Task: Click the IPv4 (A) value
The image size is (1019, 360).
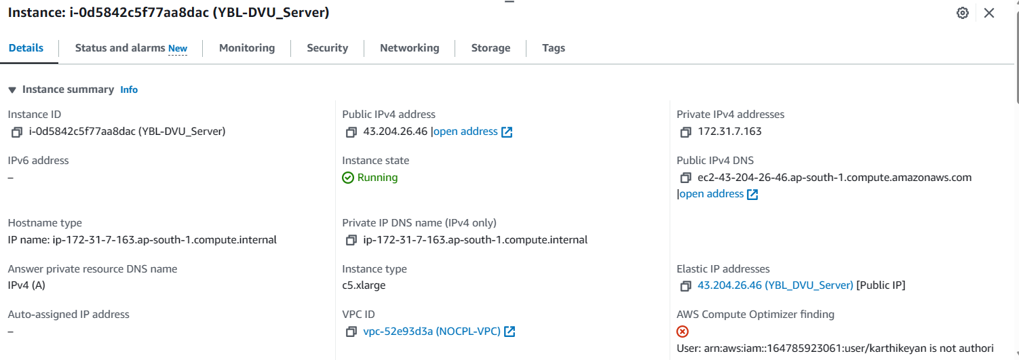Action: [26, 285]
